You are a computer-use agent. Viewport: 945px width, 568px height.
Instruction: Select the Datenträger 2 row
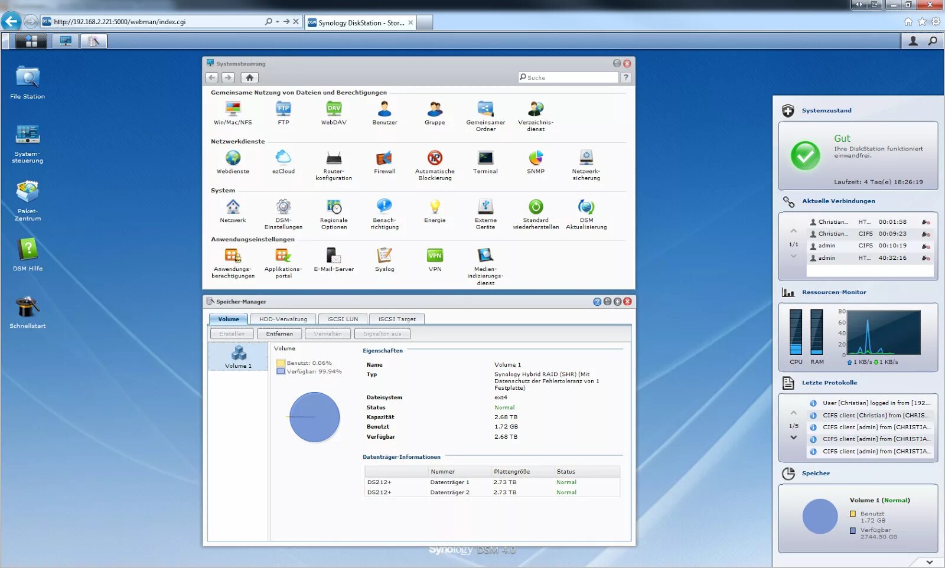pyautogui.click(x=492, y=492)
